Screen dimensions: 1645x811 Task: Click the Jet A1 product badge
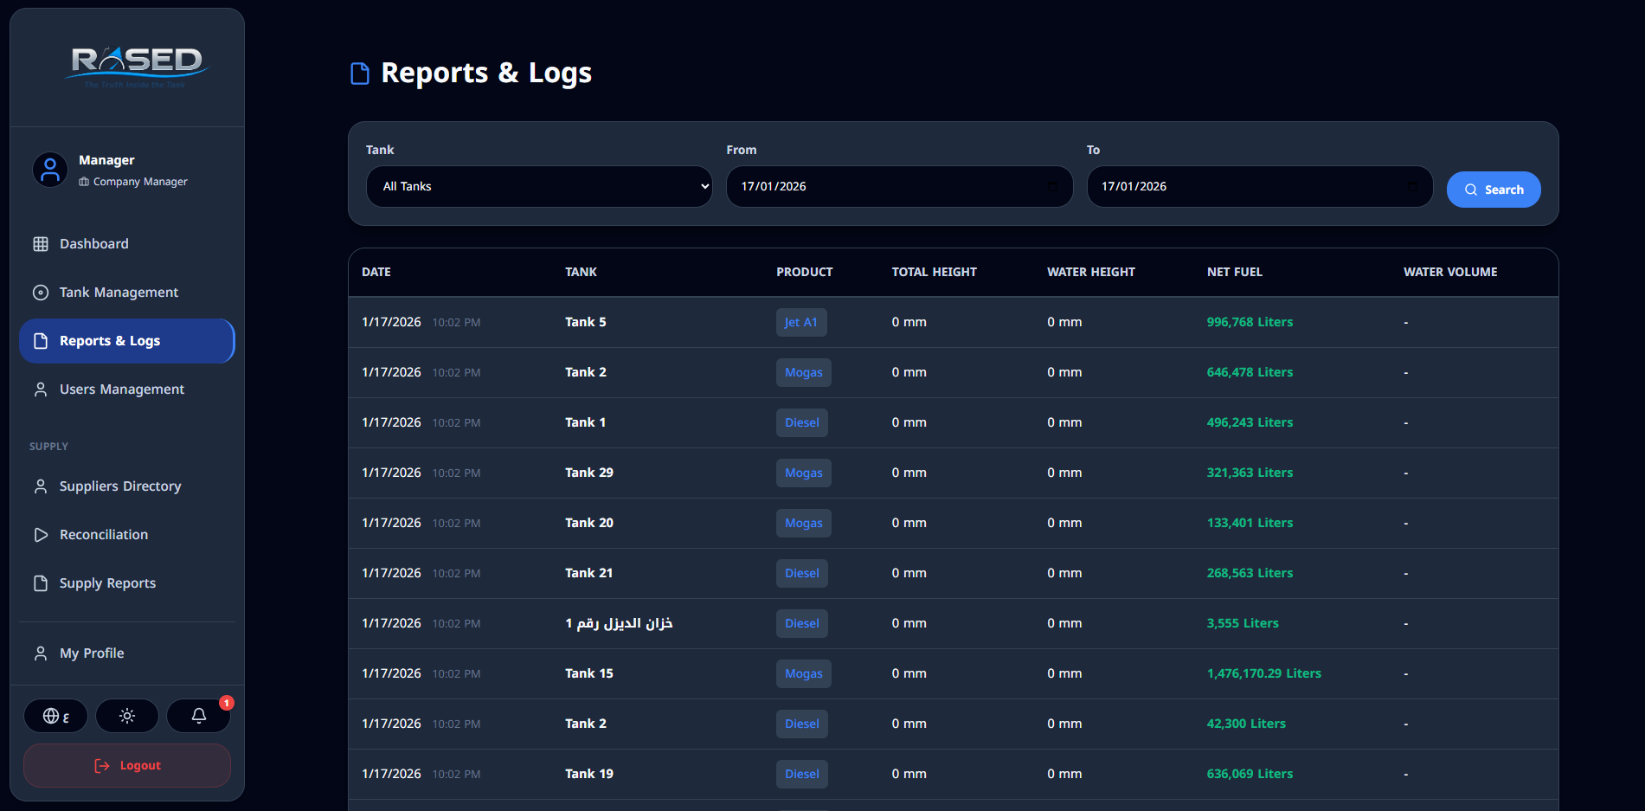[800, 323]
